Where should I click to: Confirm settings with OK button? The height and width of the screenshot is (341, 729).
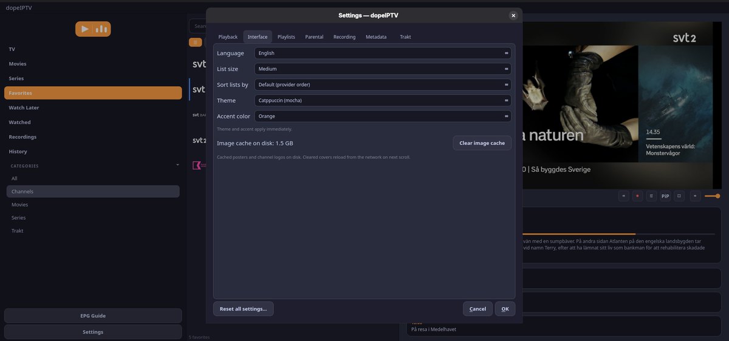tap(505, 309)
